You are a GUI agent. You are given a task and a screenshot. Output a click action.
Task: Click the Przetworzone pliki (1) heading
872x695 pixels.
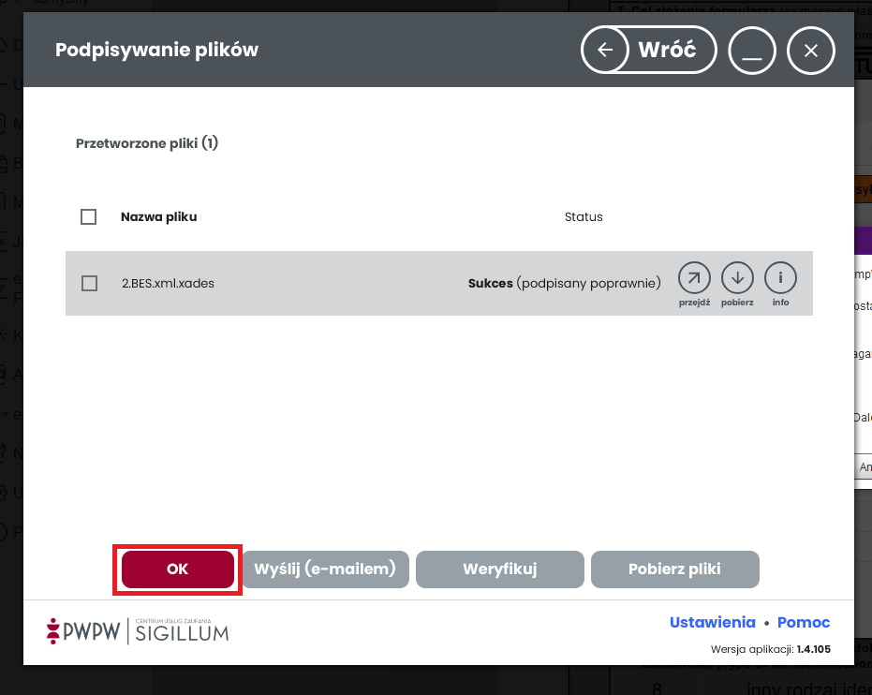[x=146, y=144]
